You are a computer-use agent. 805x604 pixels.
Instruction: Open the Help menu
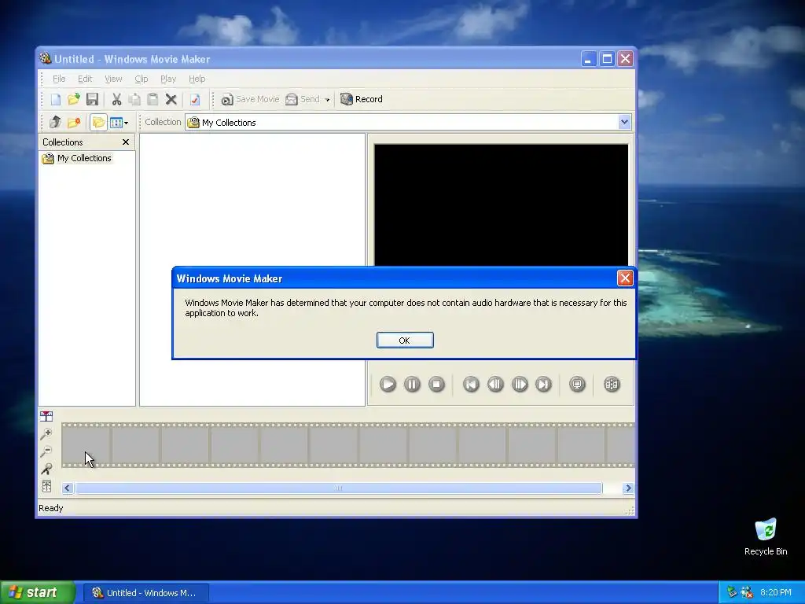click(x=197, y=79)
